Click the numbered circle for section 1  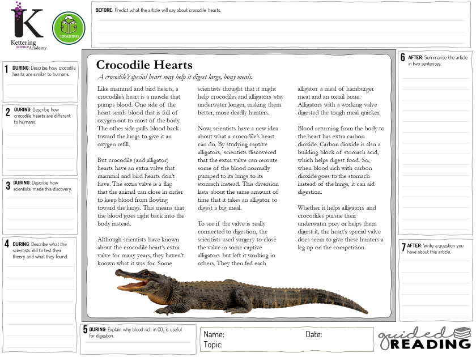(x=7, y=67)
